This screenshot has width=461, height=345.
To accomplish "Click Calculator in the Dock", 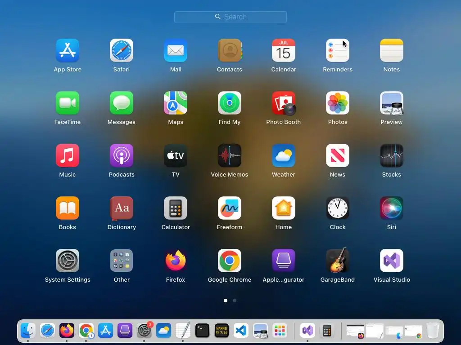I will pos(327,331).
